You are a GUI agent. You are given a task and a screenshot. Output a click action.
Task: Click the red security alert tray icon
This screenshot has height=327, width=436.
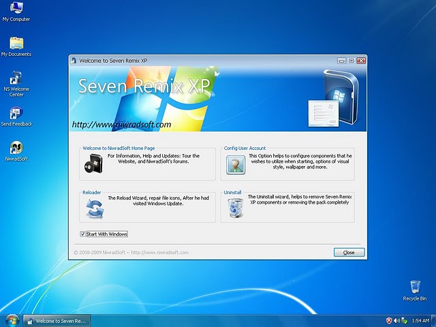pos(389,321)
